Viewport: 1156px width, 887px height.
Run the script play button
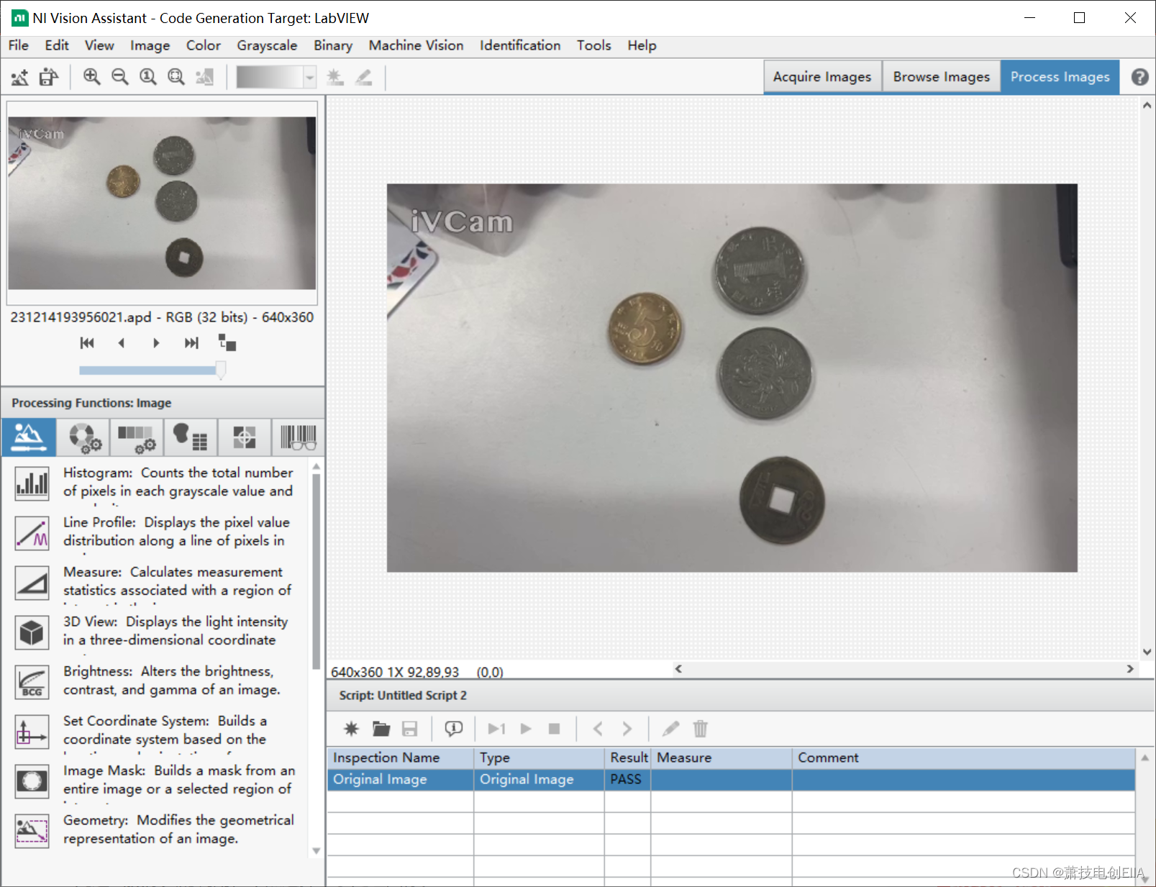526,729
